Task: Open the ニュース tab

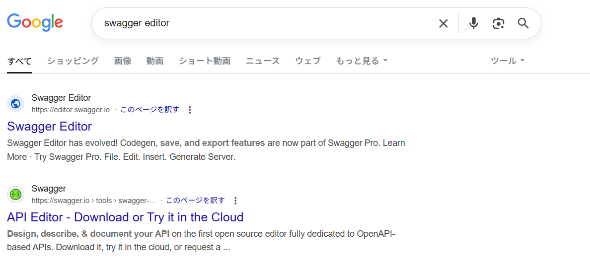Action: [263, 61]
